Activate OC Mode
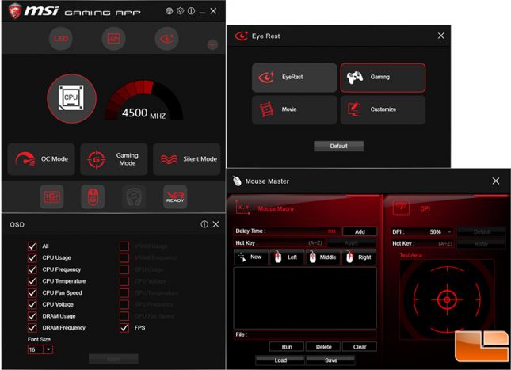 (41, 159)
